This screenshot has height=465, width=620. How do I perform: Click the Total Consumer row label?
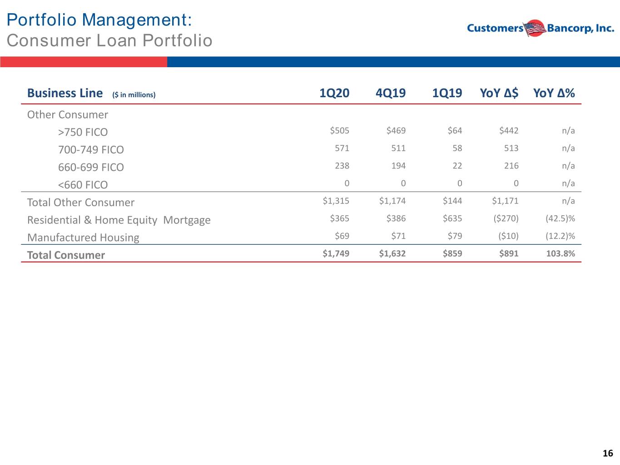click(66, 255)
